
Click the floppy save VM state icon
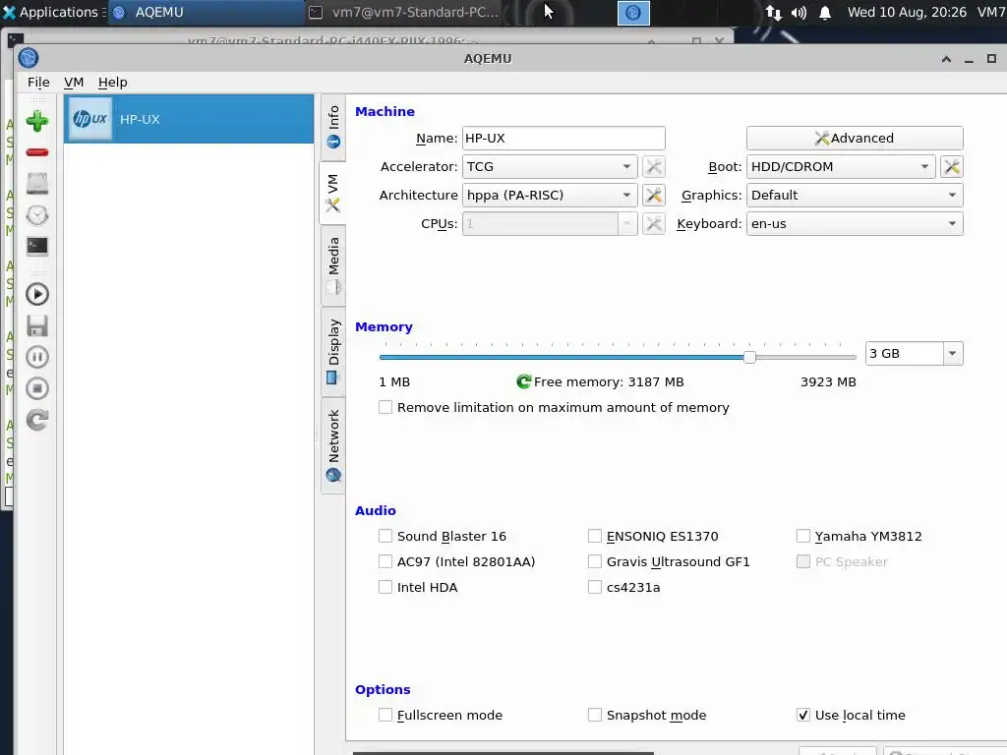tap(37, 326)
